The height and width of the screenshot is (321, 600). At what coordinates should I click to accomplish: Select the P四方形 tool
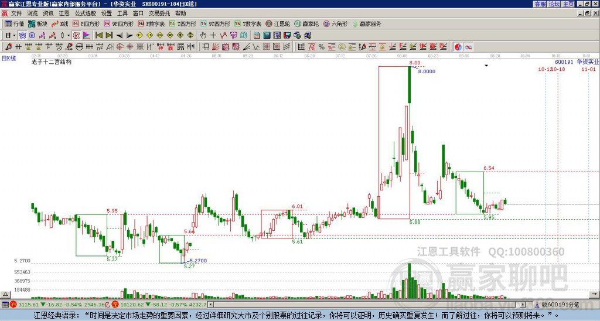86,23
